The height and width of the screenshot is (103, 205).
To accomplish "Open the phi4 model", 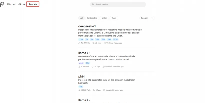I will click(82, 76).
